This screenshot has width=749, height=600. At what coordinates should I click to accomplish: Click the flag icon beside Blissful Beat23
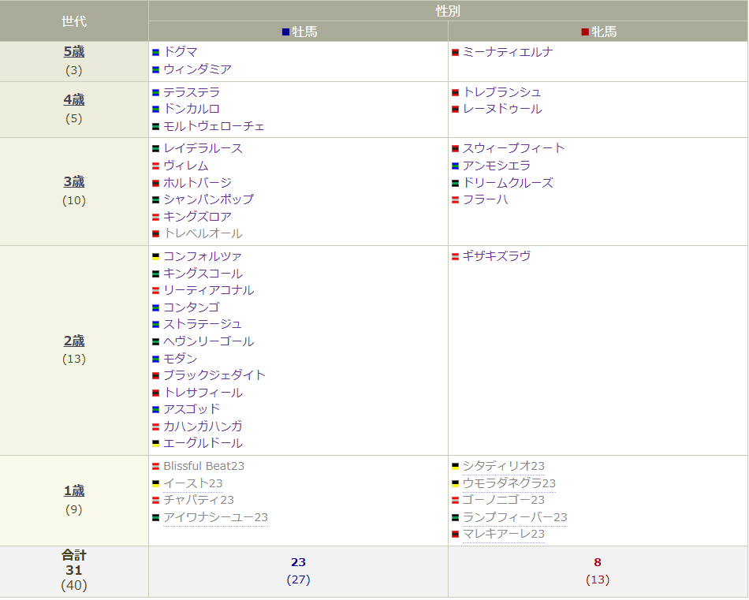click(155, 464)
